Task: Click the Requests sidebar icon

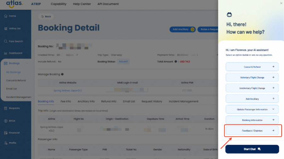Action: click(6, 108)
